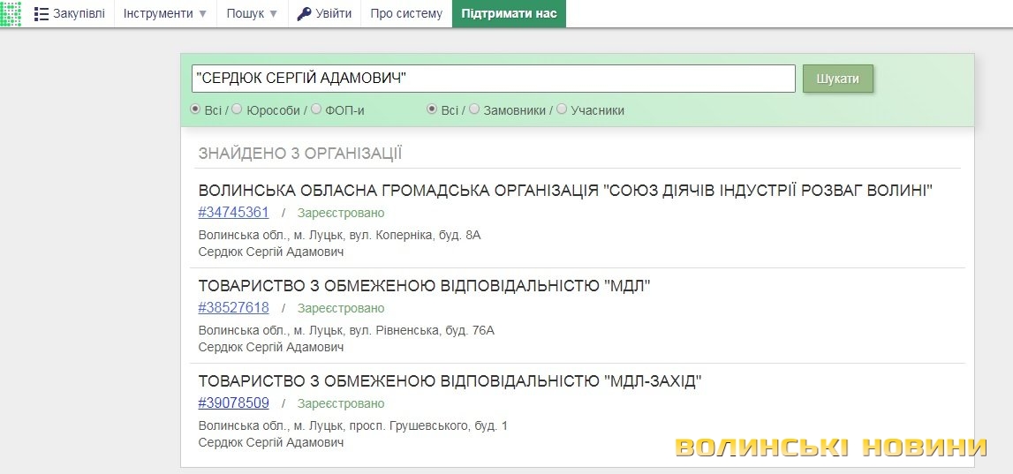
Task: Click the green dotted site logo
Action: click(11, 13)
